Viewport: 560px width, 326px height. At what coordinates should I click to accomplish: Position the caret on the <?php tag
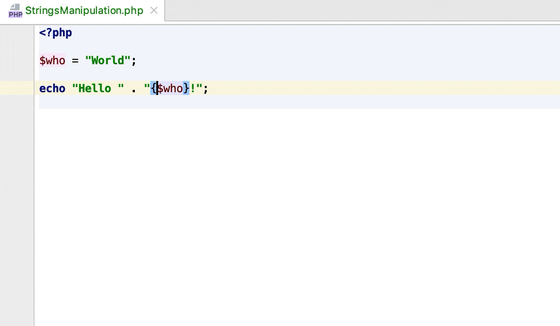[x=55, y=33]
